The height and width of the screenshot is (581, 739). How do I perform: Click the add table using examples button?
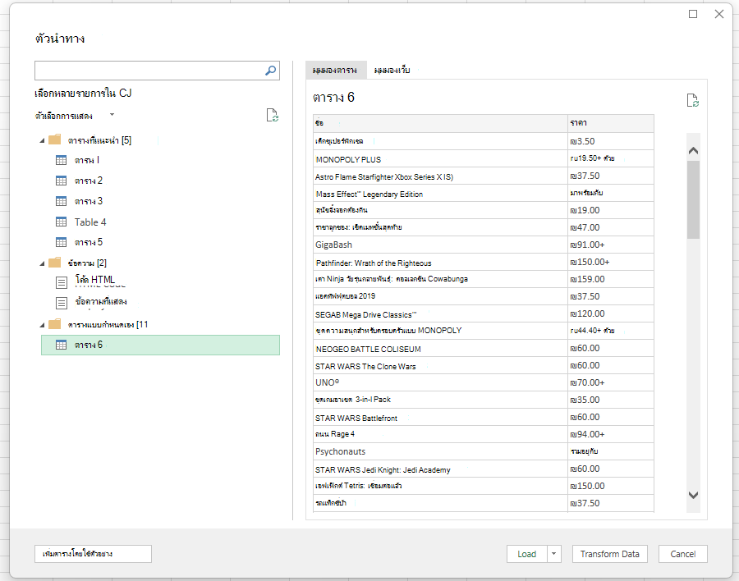point(93,554)
